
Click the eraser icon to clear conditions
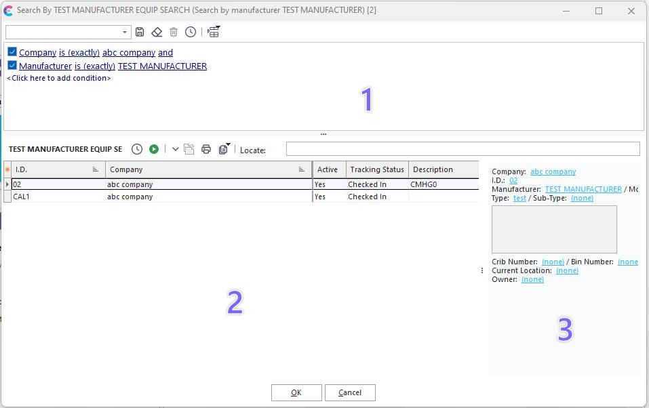[x=157, y=32]
